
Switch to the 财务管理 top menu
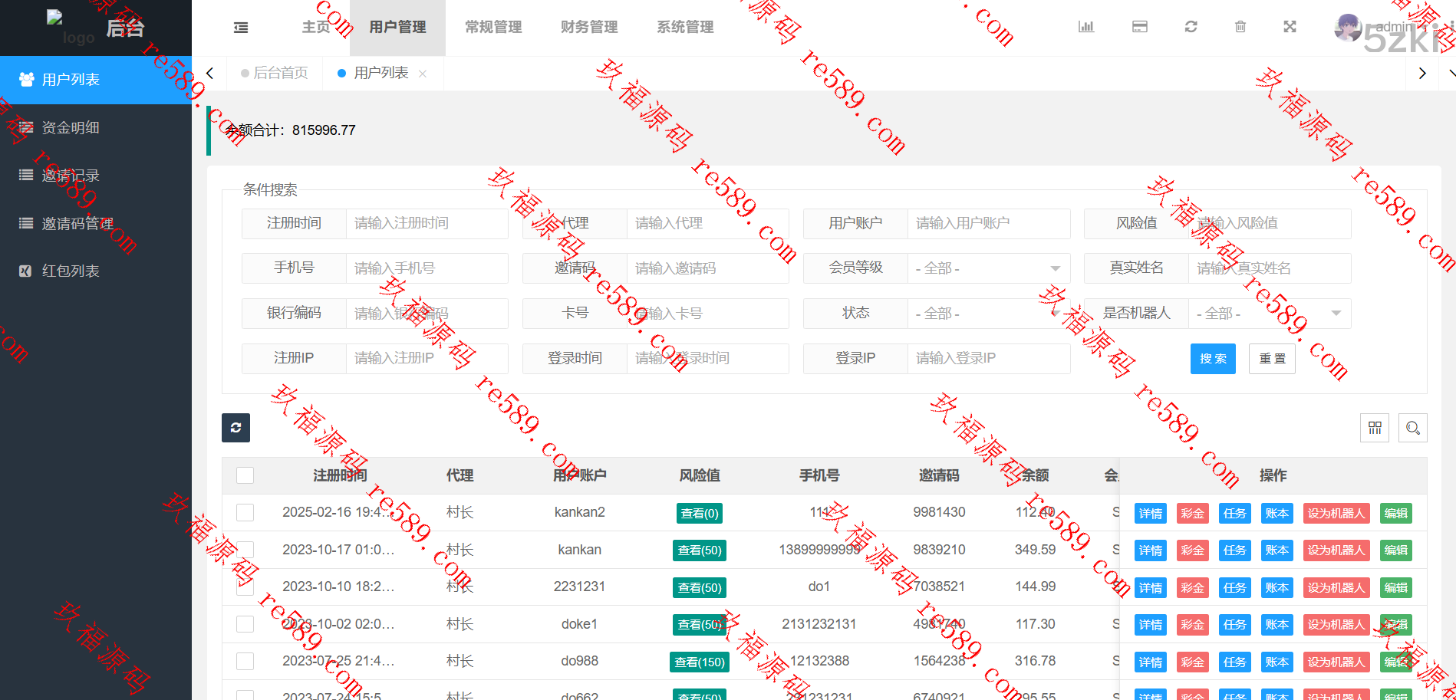coord(588,28)
